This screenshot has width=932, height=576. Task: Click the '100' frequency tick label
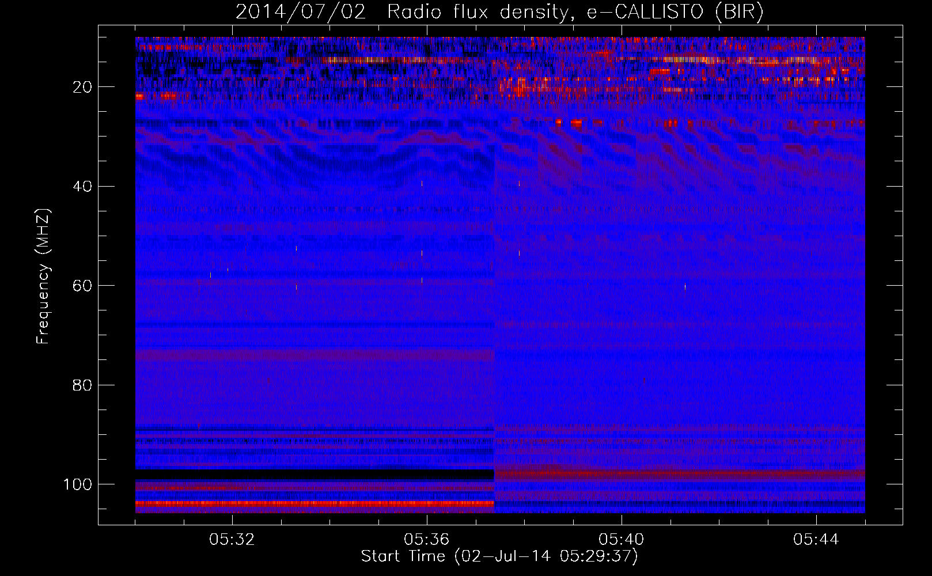pos(78,484)
